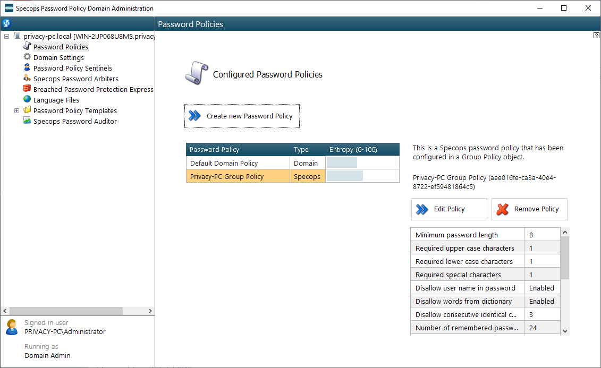Click the chart icon for Specops Password Auditor
The width and height of the screenshot is (601, 368).
pyautogui.click(x=27, y=121)
